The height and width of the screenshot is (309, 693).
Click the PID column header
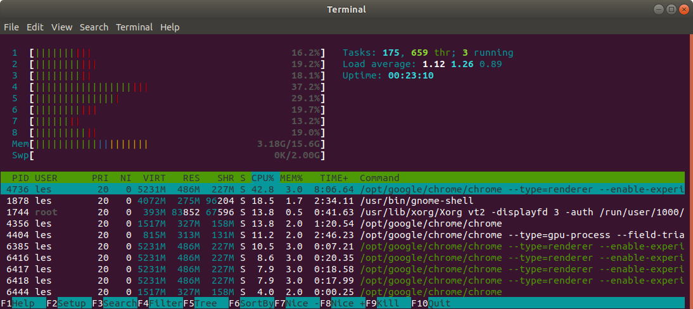pos(21,178)
